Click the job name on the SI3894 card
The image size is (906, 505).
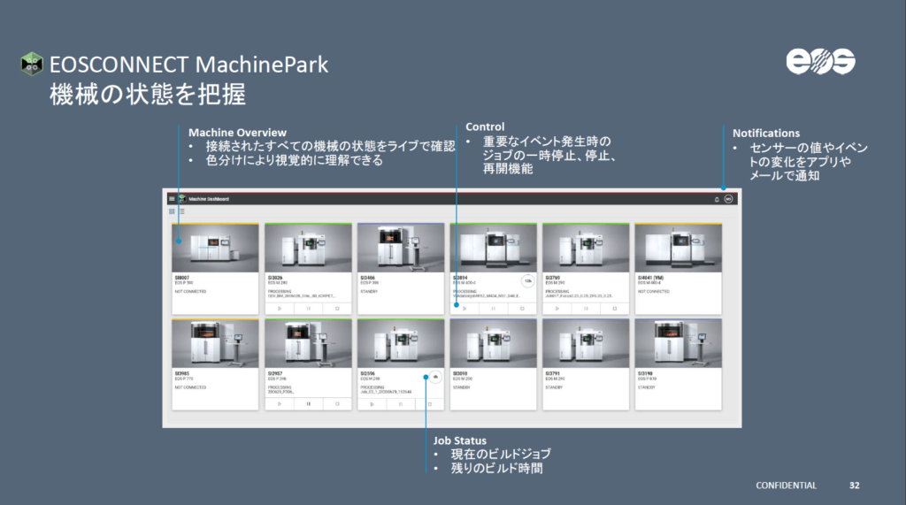coord(487,295)
